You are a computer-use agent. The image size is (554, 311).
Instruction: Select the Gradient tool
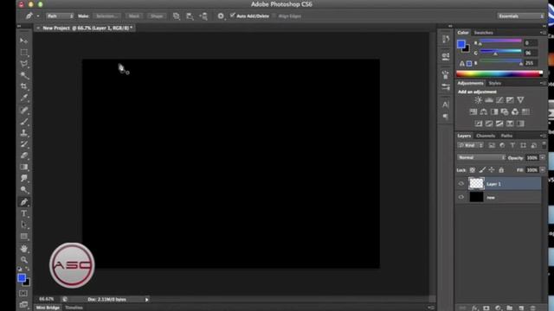click(23, 167)
